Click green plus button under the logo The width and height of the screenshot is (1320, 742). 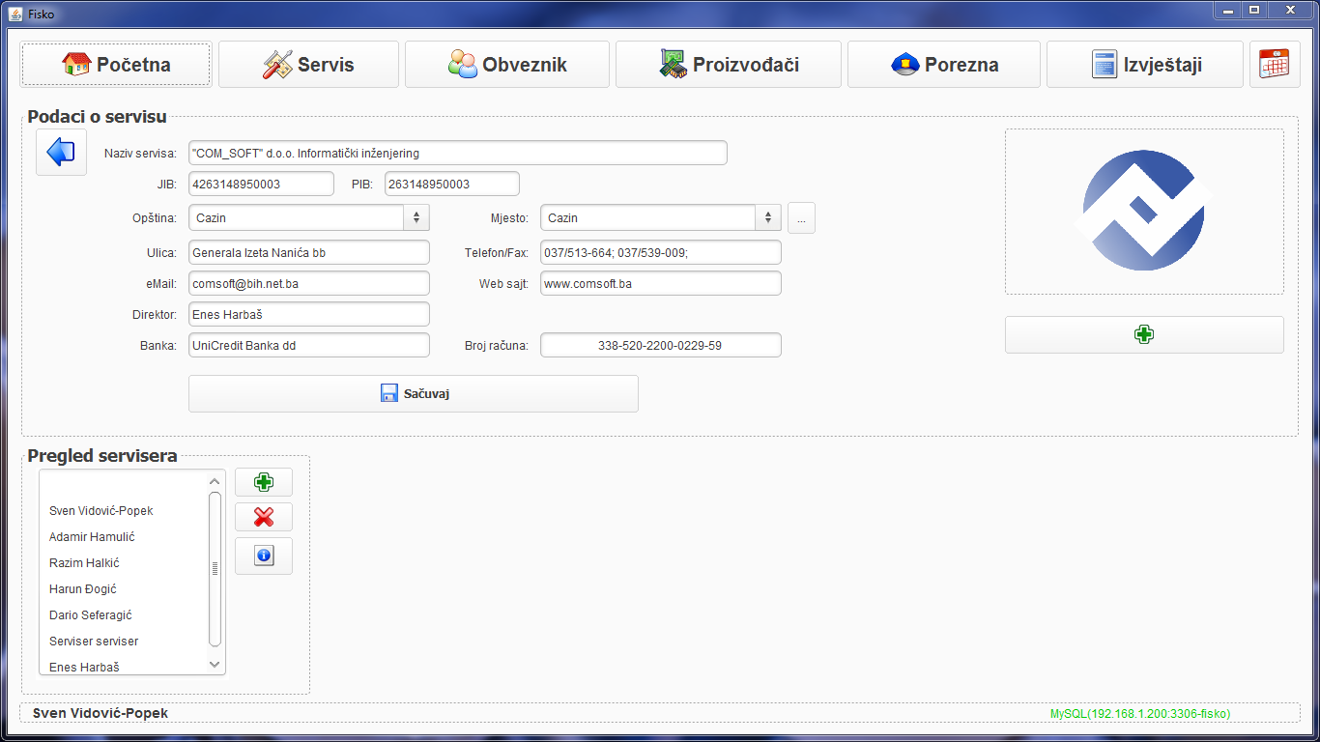[x=1144, y=334]
